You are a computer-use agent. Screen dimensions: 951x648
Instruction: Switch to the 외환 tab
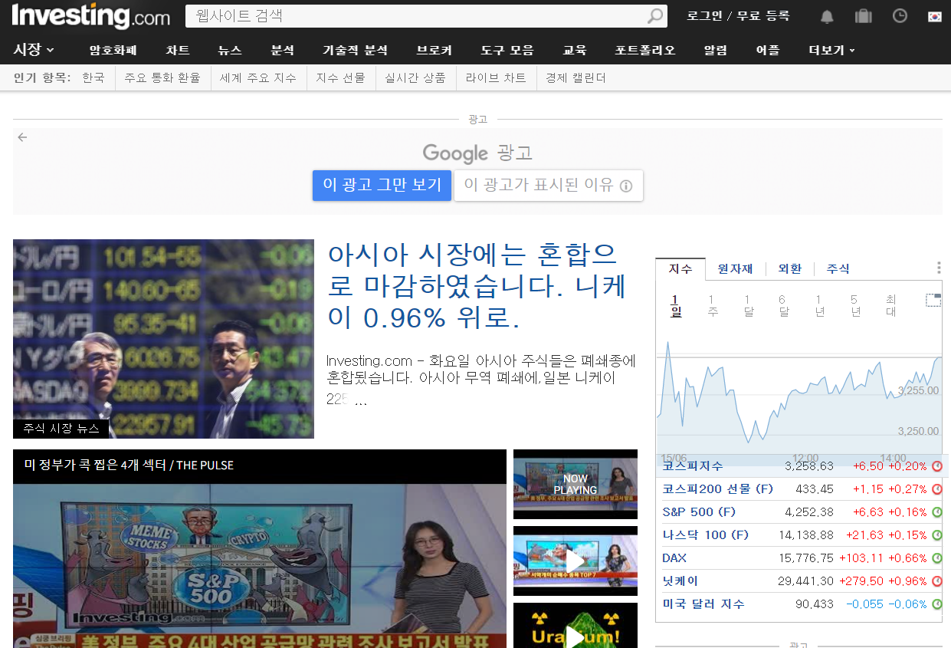[x=790, y=268]
